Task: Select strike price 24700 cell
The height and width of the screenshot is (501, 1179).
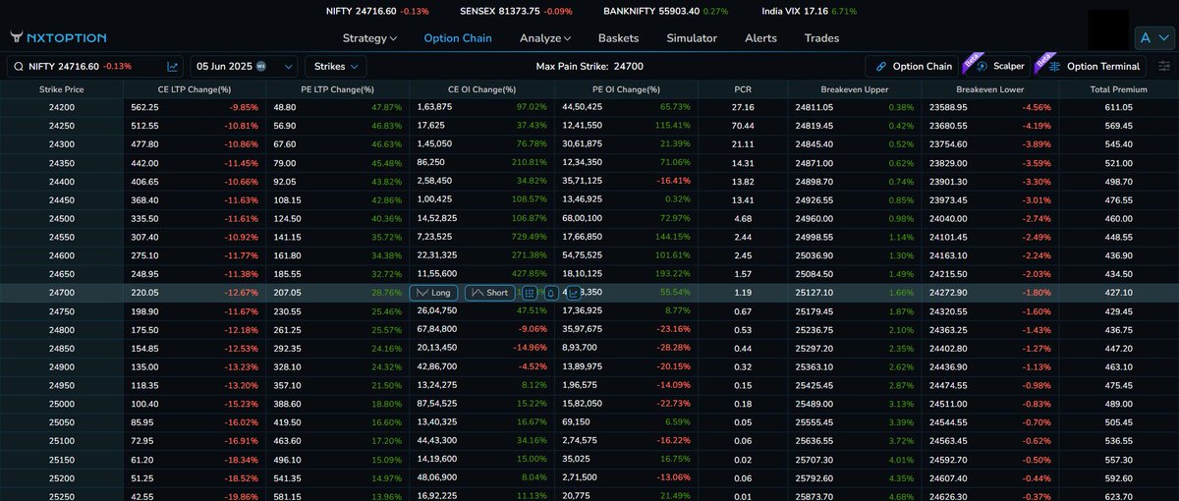Action: pos(61,293)
